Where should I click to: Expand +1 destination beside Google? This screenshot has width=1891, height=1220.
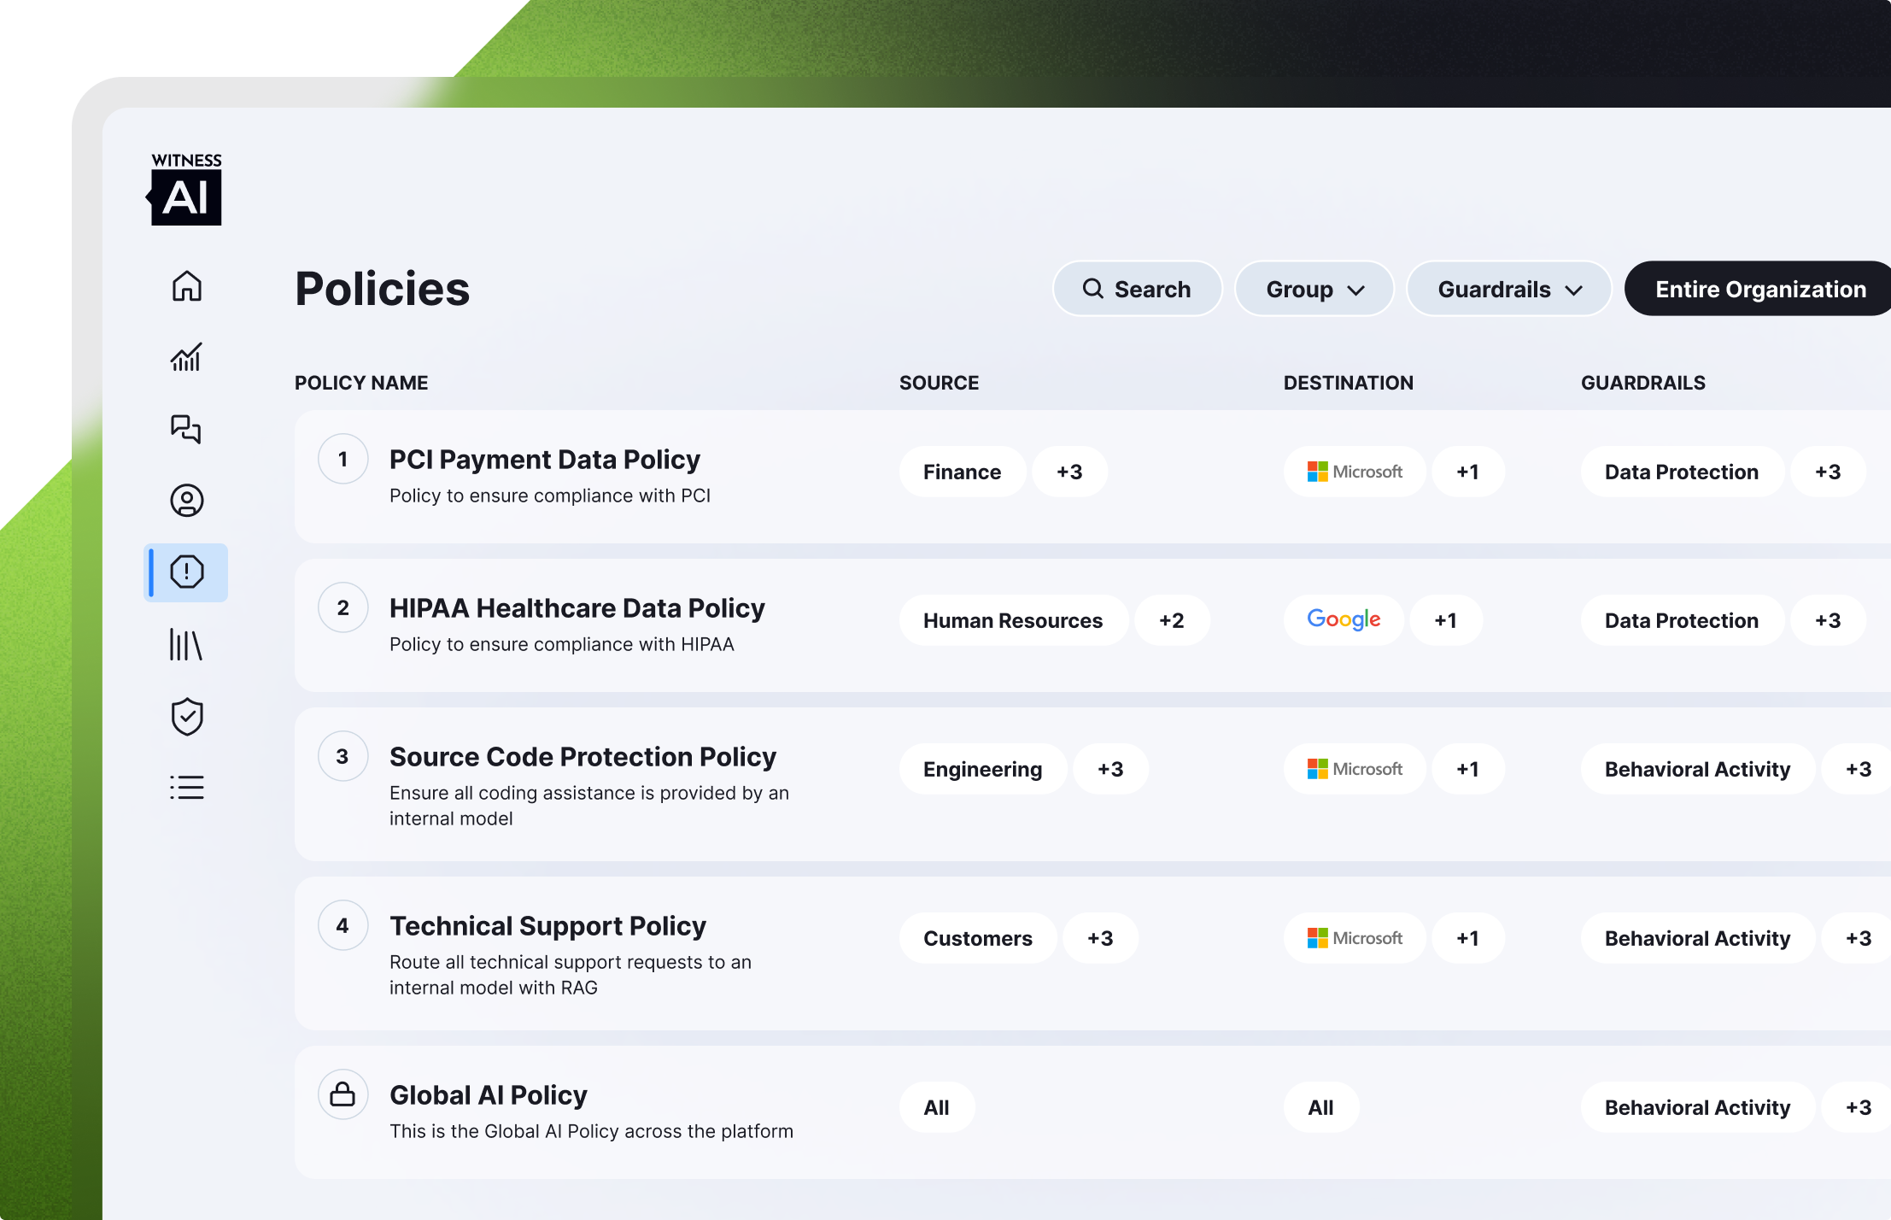pyautogui.click(x=1445, y=620)
